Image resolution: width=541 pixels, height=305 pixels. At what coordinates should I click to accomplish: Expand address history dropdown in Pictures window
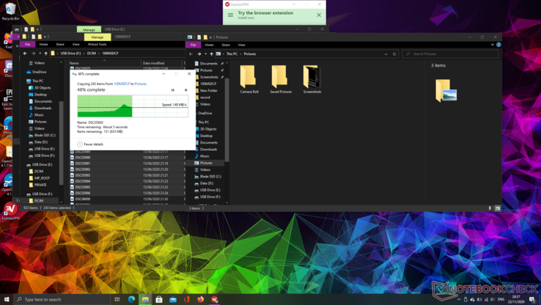tap(386, 54)
